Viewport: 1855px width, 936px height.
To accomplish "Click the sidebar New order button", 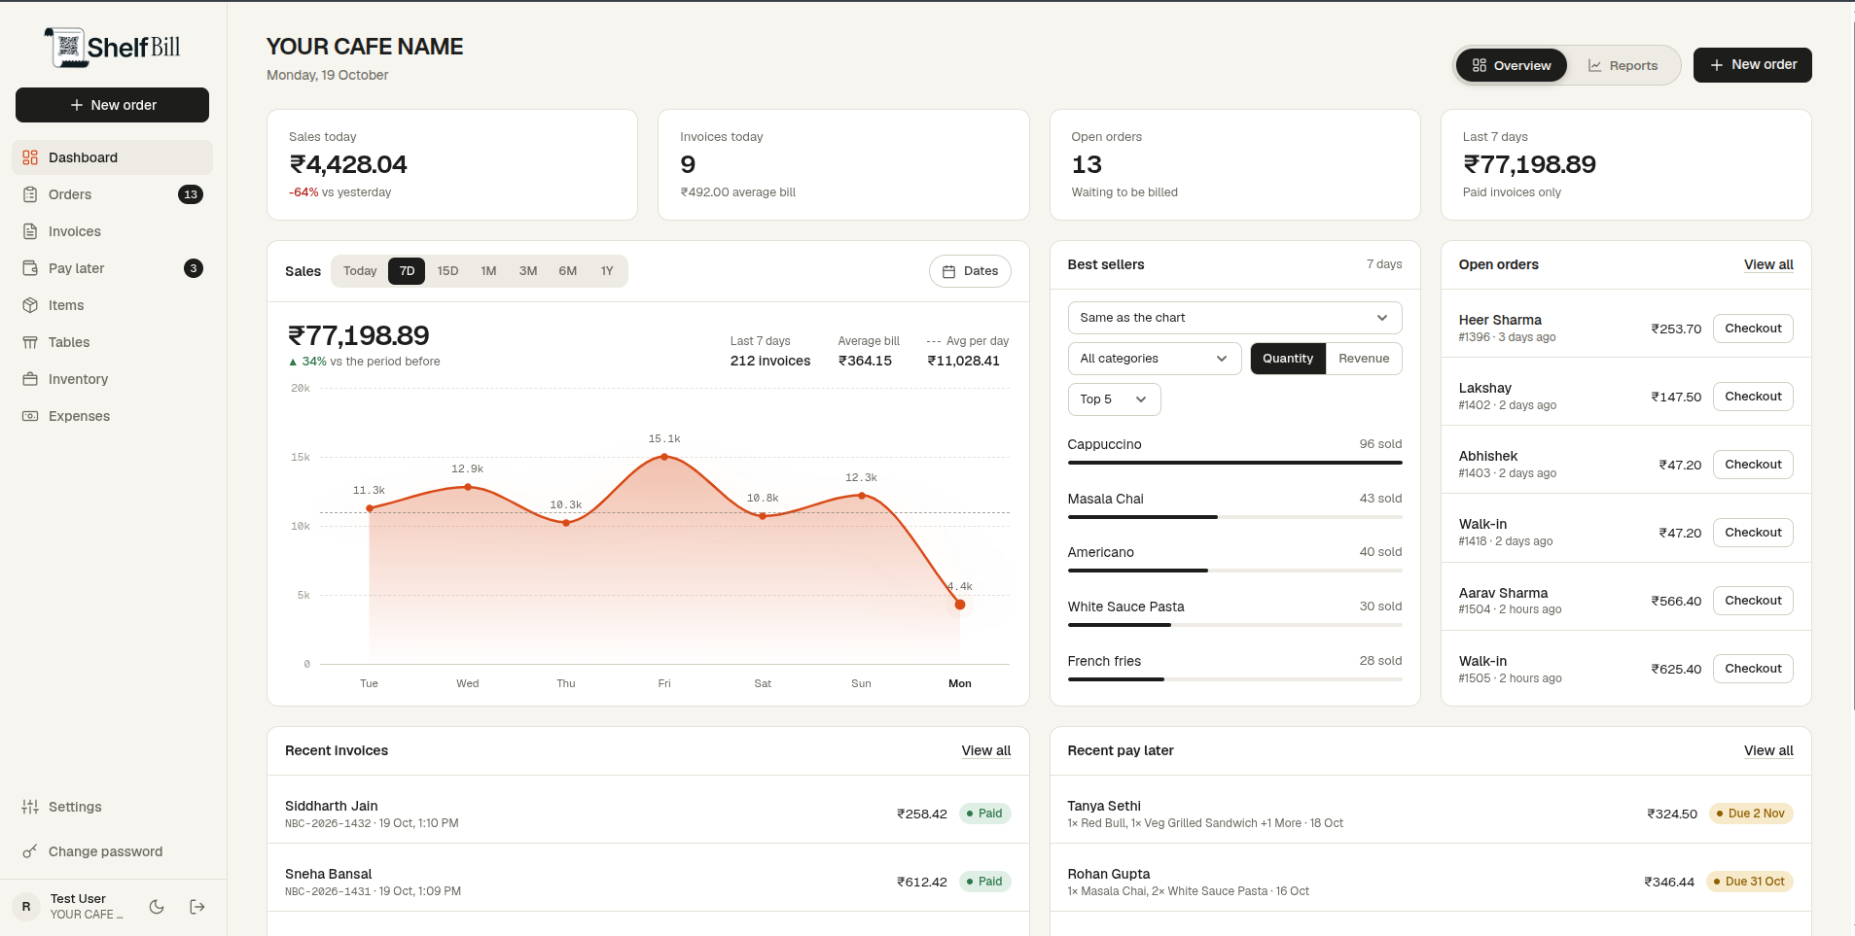I will [112, 105].
